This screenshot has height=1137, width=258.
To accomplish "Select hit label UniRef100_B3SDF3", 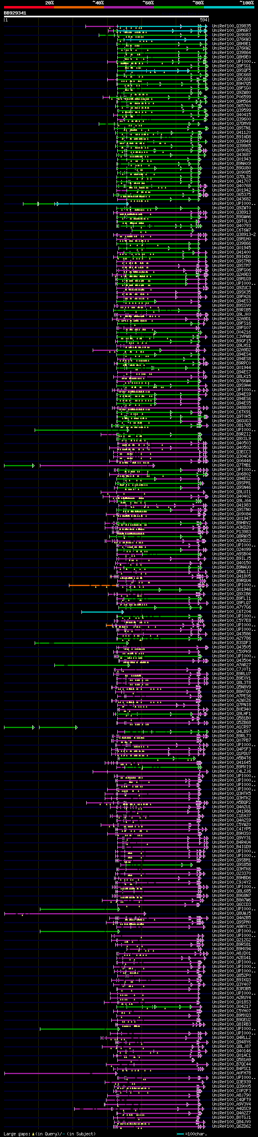I will [x=231, y=643].
